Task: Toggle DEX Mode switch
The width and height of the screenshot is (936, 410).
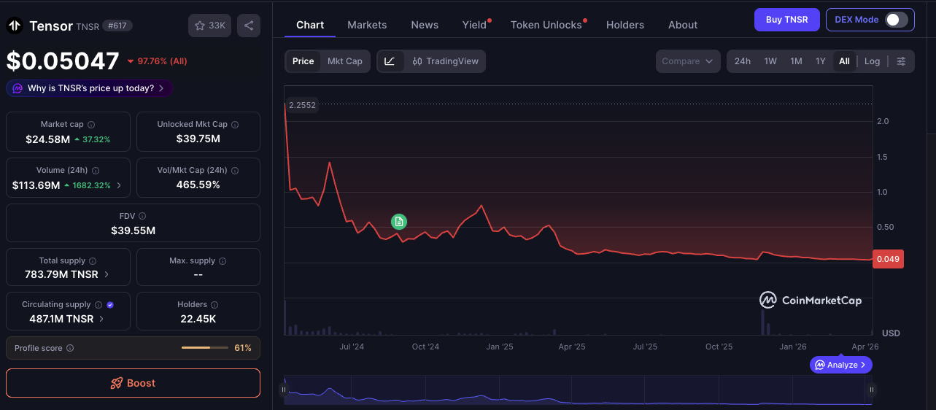Action: click(x=896, y=20)
